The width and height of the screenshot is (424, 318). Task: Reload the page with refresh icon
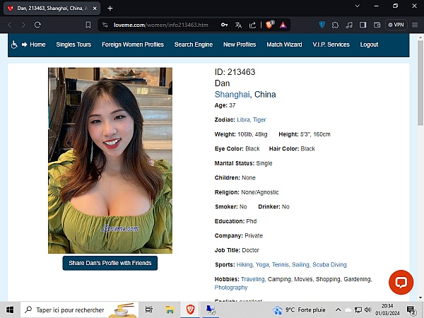37,25
